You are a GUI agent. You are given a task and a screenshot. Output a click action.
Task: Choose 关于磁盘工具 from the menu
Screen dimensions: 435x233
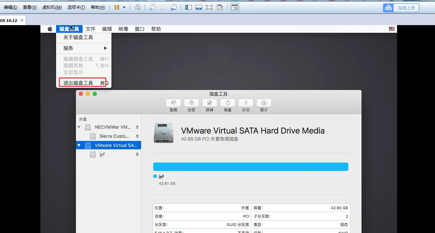[x=84, y=37]
